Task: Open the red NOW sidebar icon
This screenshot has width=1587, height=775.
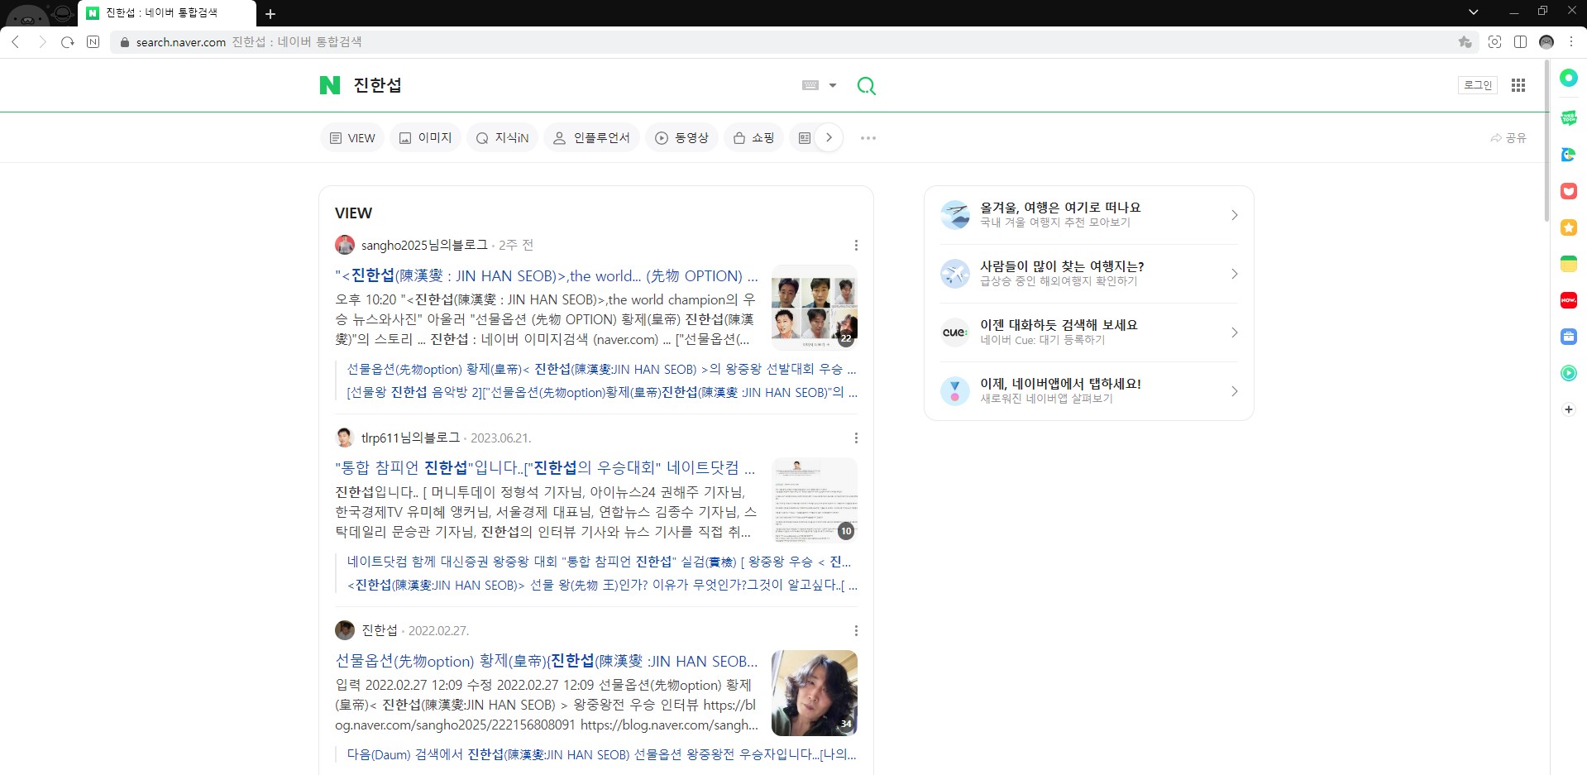Action: coord(1568,300)
